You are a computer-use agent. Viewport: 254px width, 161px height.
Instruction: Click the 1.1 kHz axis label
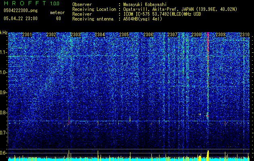4,52
